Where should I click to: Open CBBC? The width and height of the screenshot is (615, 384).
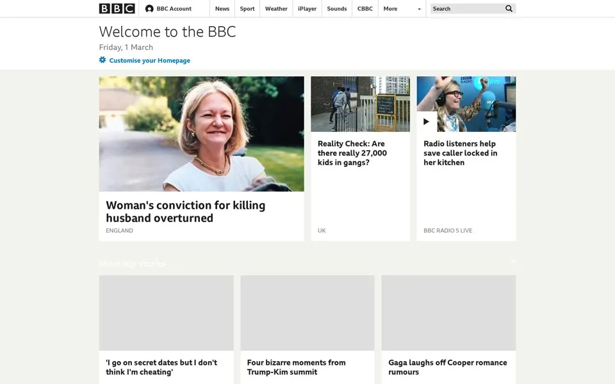coord(365,8)
